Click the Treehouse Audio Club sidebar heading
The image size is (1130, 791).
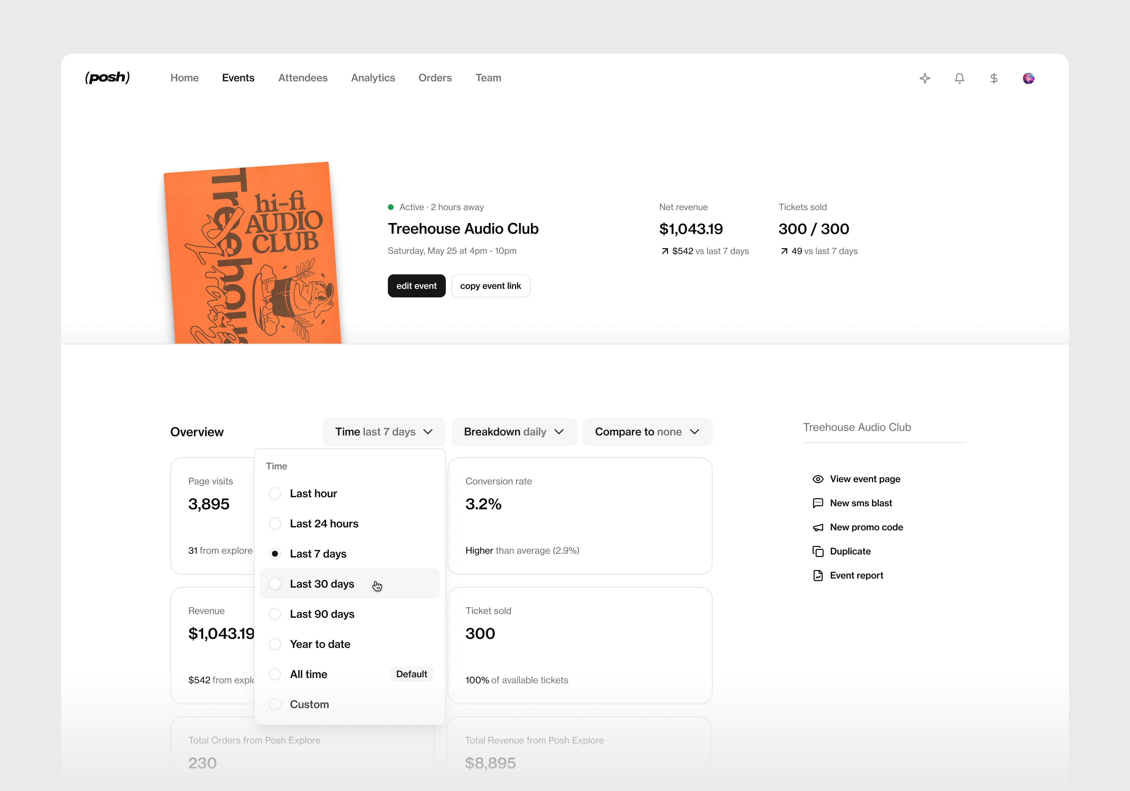(x=857, y=427)
